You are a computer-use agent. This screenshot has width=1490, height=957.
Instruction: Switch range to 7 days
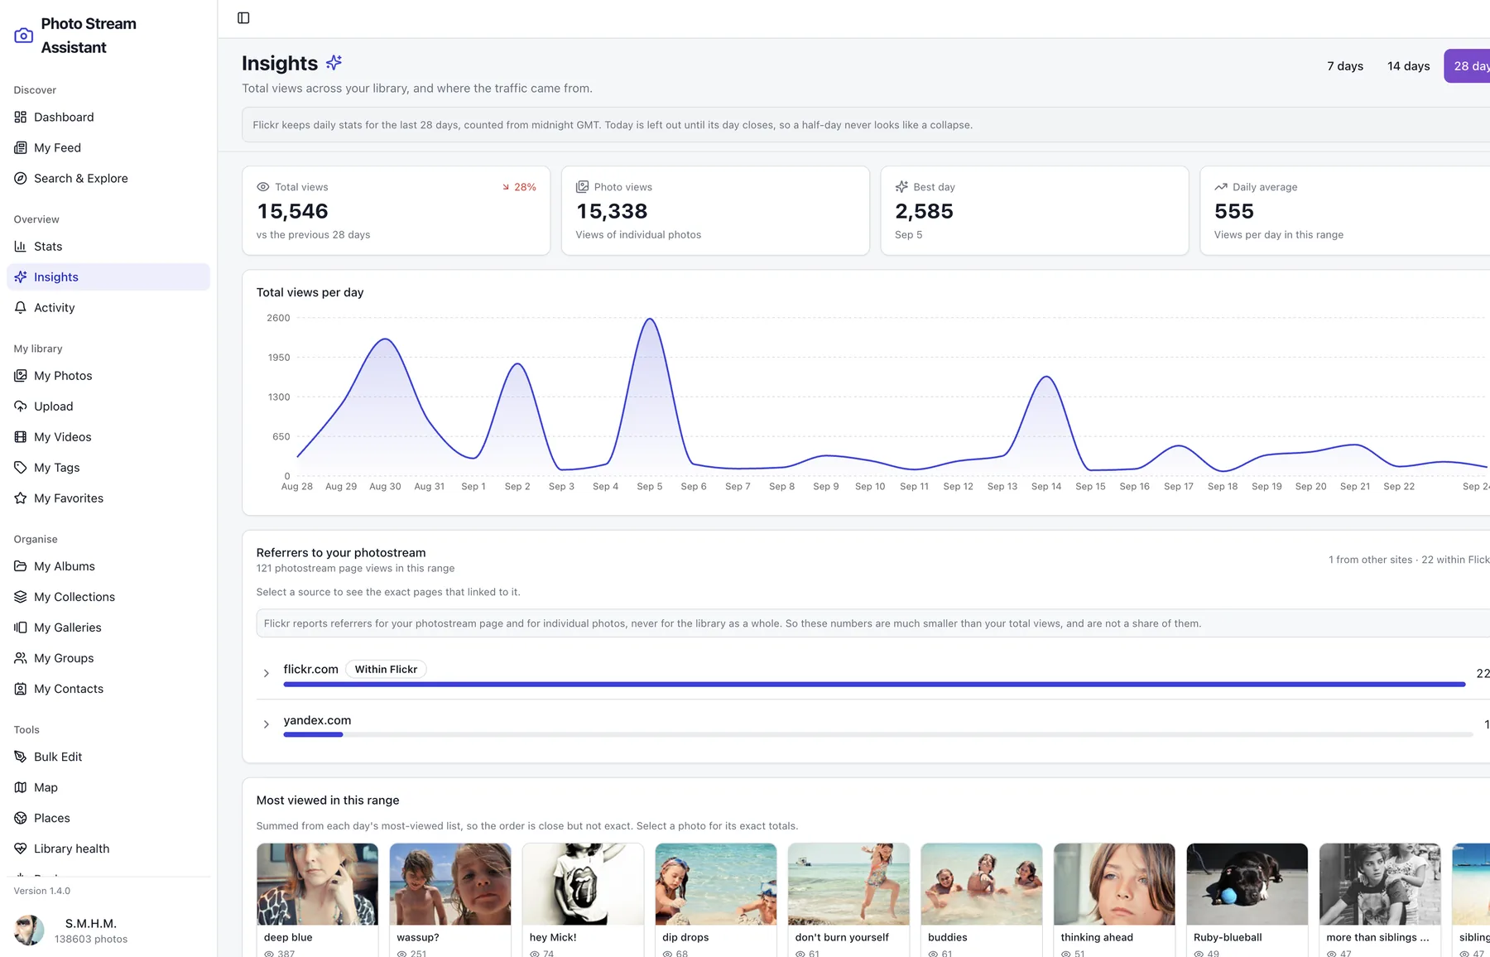1345,66
